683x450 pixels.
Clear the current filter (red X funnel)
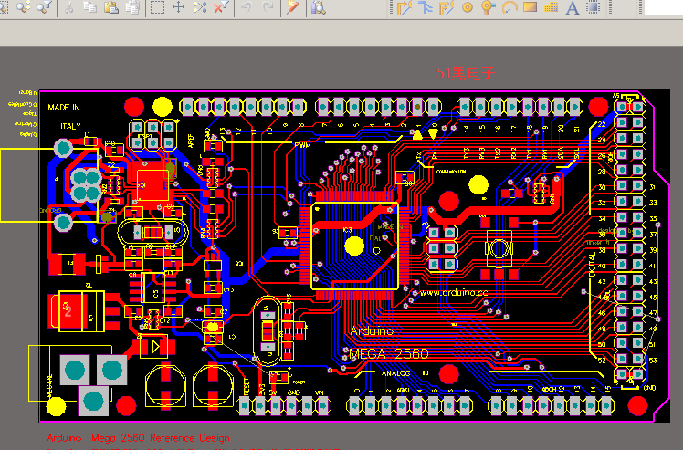point(221,7)
